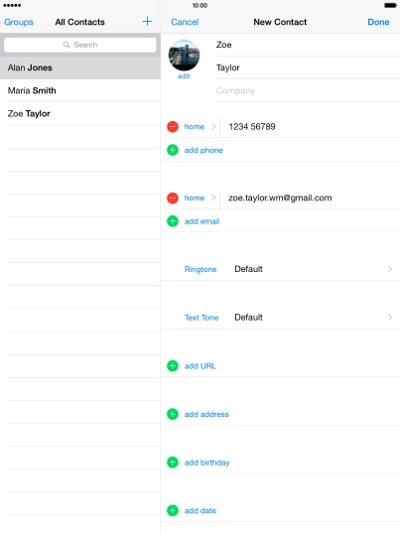Tap green plus beside add date
The height and width of the screenshot is (534, 400).
[173, 510]
